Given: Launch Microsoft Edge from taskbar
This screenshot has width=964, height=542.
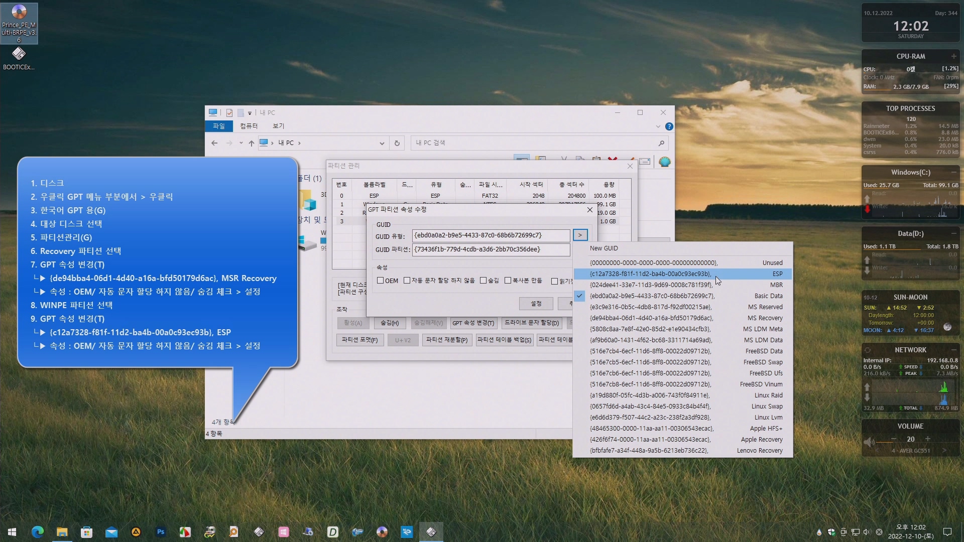Looking at the screenshot, I should coord(38,532).
